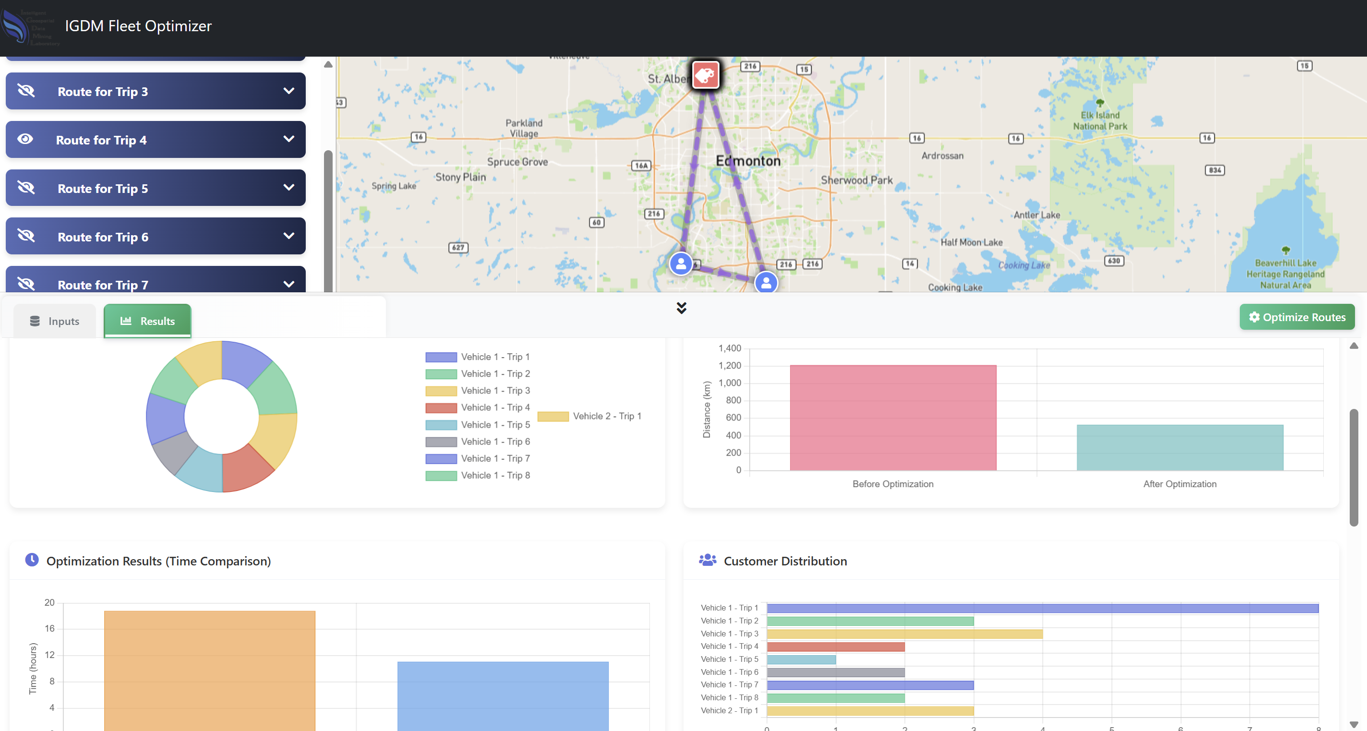The width and height of the screenshot is (1367, 731).
Task: Click the Before Optimization distance bar
Action: click(893, 418)
